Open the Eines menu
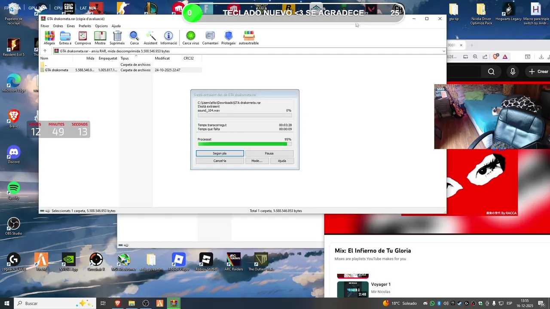Viewport: 550px width, 309px height. coord(71,26)
